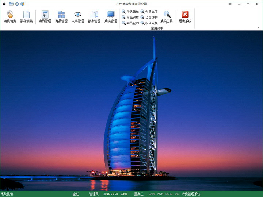Viewport: 263px width, 197px height.
Task: Click 会员充值 member recharge shortcut
Action: (x=149, y=12)
